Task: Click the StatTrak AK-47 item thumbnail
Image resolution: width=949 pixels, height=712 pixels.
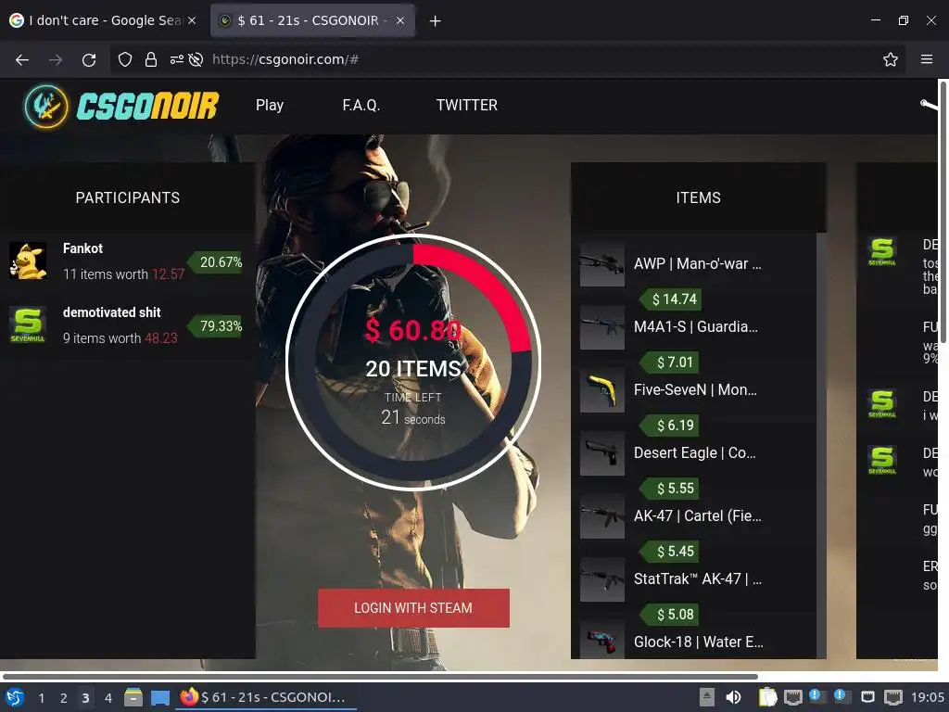Action: [602, 579]
